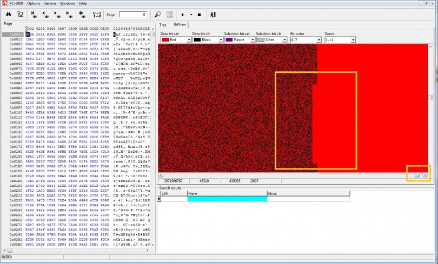The width and height of the screenshot is (438, 264).
Task: Open the PC-3000 menu
Action: [16, 3]
